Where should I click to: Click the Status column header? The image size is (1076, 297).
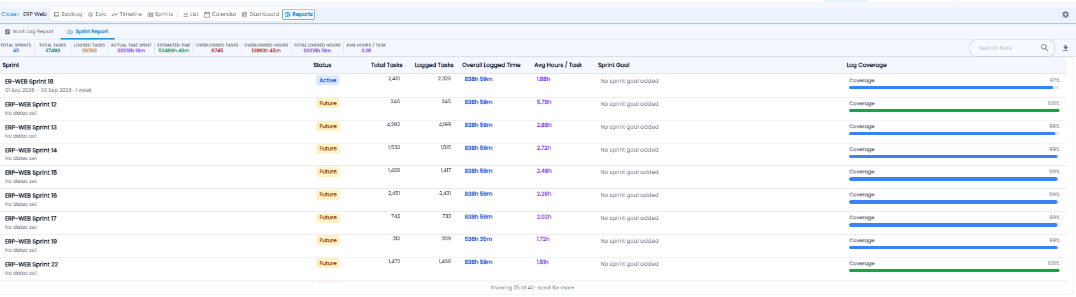[x=322, y=65]
